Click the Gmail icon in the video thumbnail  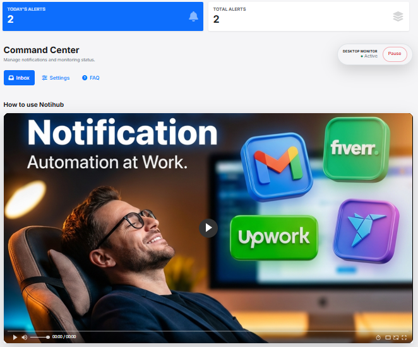tap(277, 167)
